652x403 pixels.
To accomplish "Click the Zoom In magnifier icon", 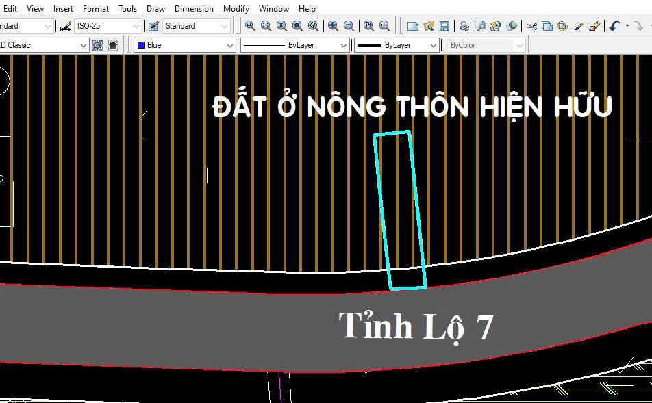I will tap(333, 26).
